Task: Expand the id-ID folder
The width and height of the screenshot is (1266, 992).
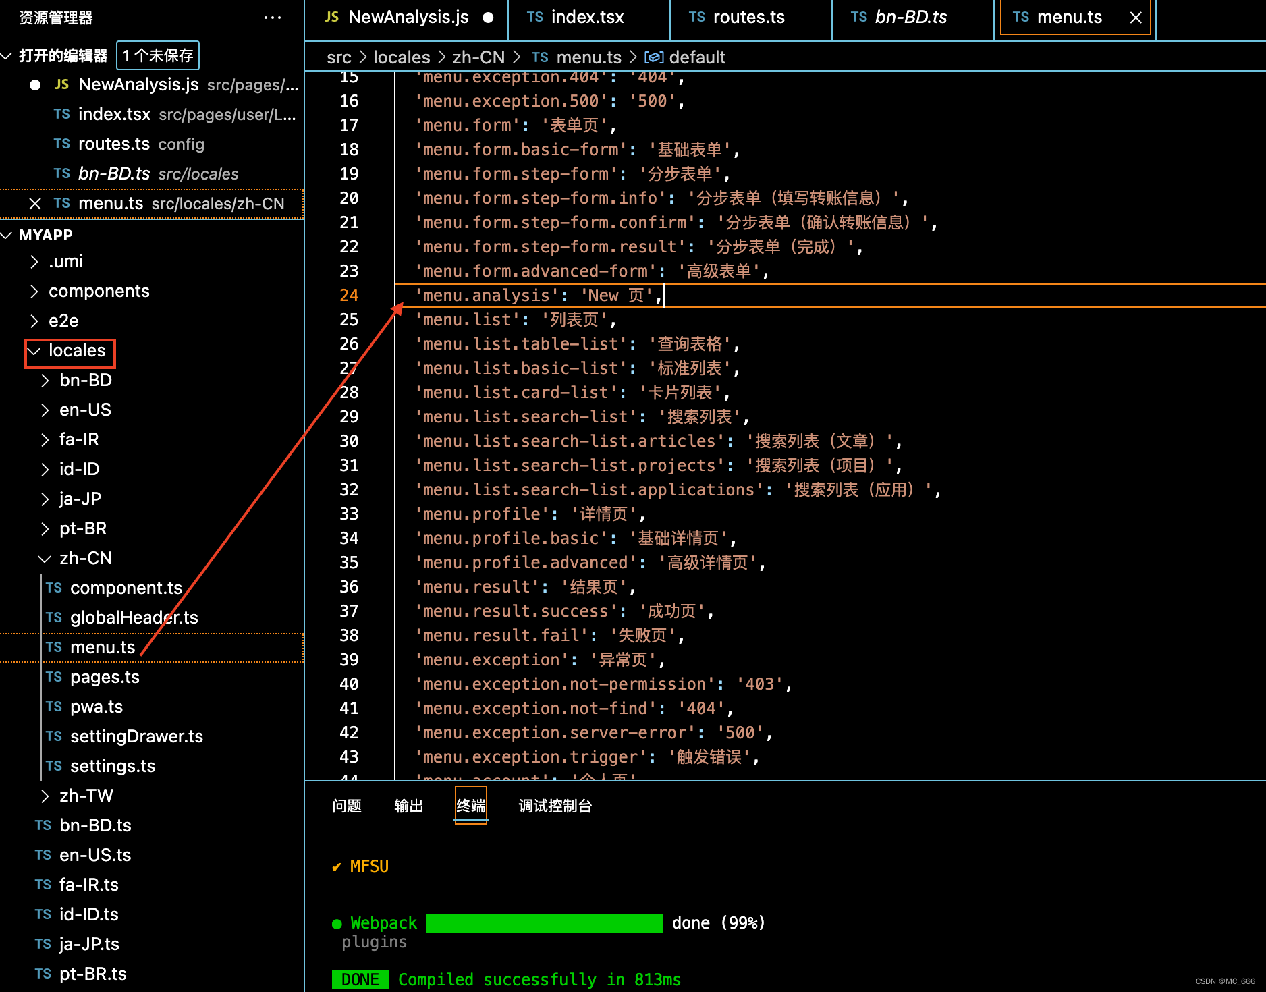Action: click(x=45, y=470)
